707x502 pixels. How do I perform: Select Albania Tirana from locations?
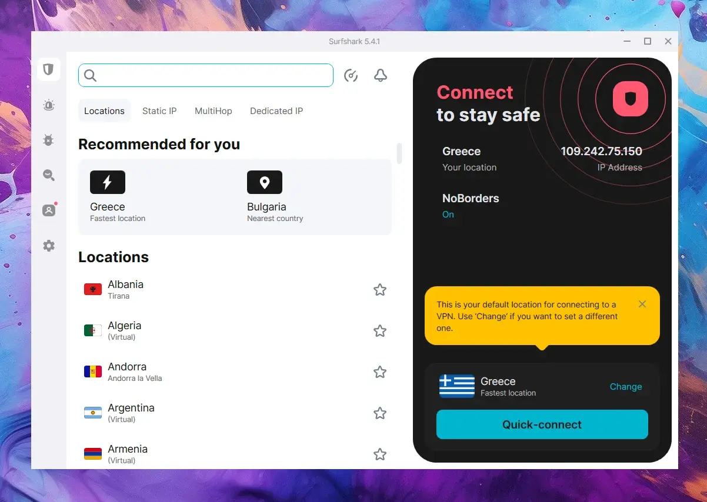235,289
